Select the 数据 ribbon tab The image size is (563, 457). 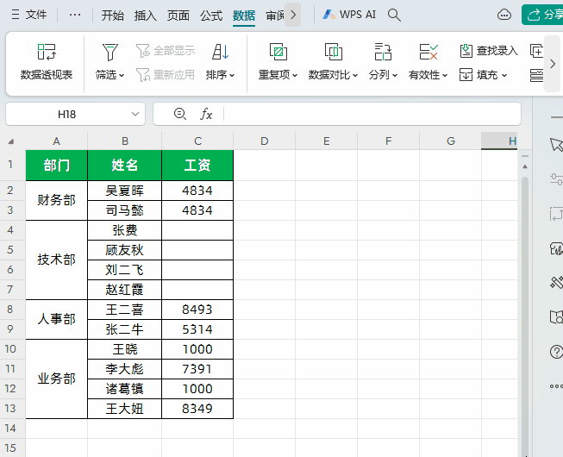click(244, 15)
